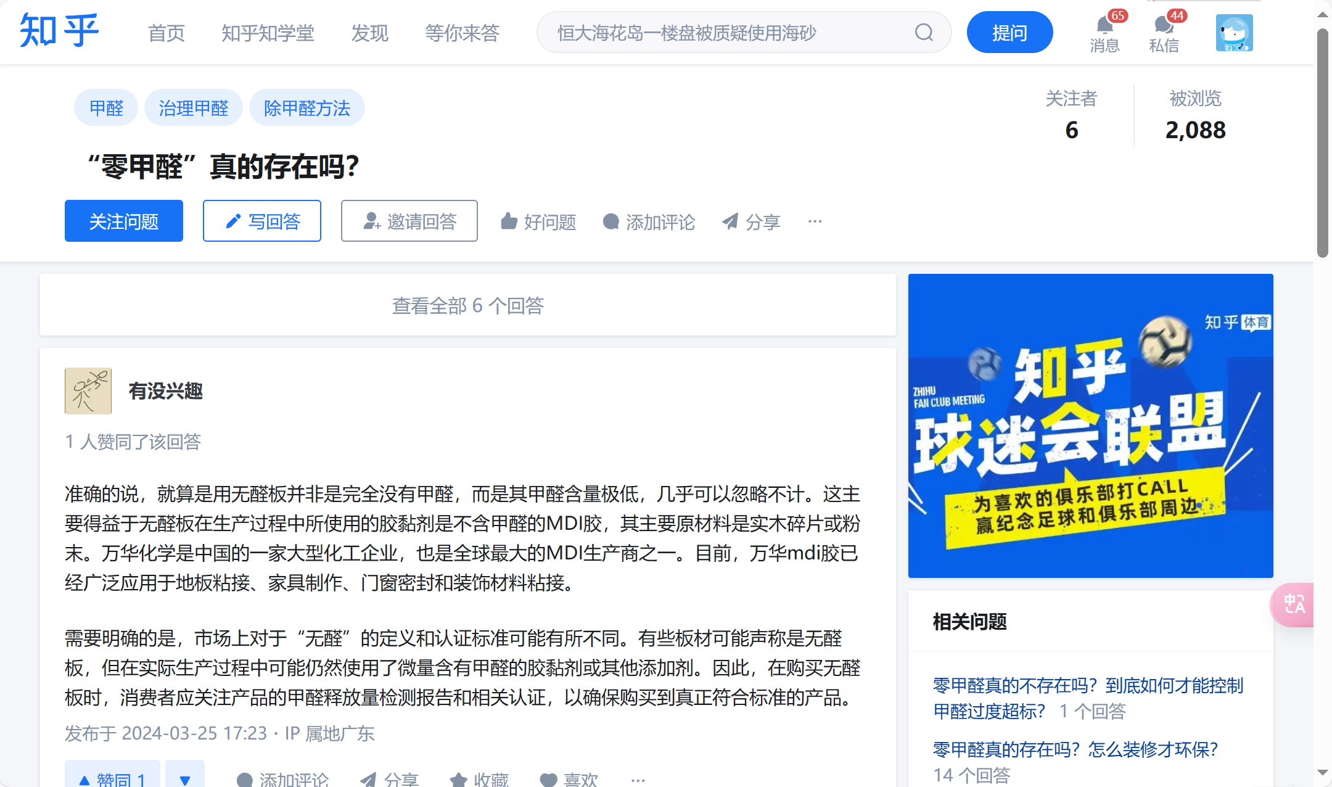Image resolution: width=1332 pixels, height=787 pixels.
Task: Toggle follow question with 关注问题
Action: (124, 221)
